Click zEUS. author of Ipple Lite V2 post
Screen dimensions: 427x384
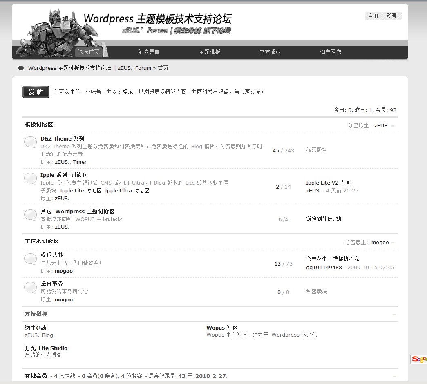313,191
